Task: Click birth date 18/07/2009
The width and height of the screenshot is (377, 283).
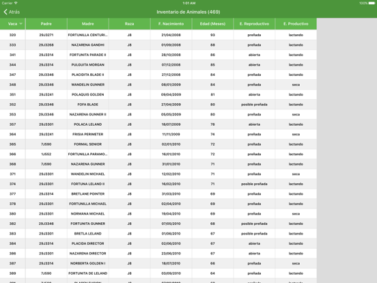Action: coord(171,124)
